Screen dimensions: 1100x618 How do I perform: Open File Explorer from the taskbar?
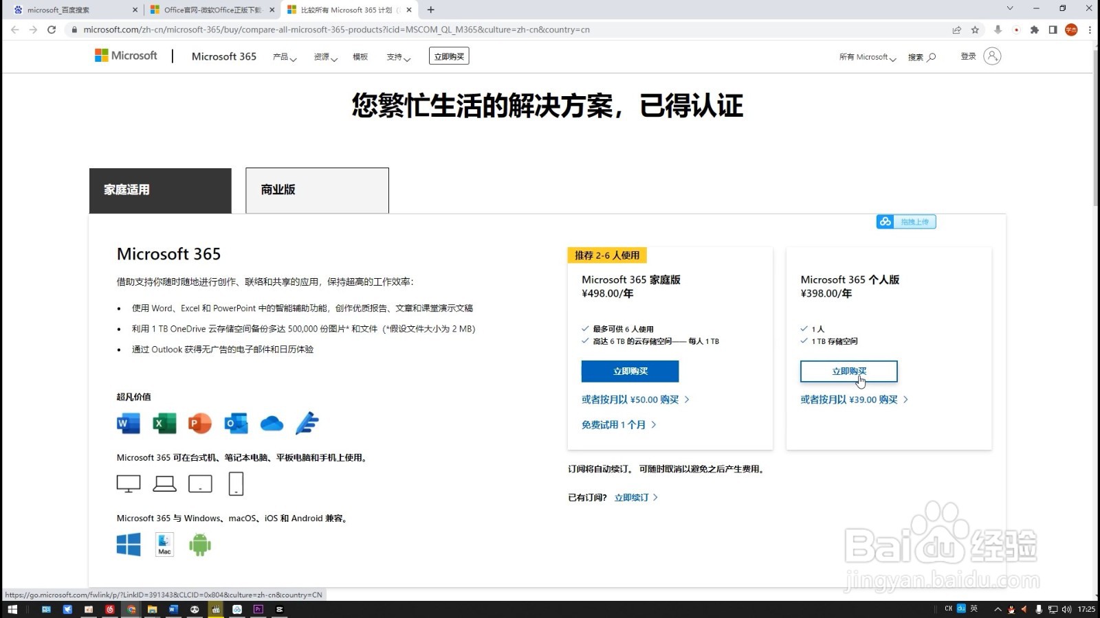[152, 609]
